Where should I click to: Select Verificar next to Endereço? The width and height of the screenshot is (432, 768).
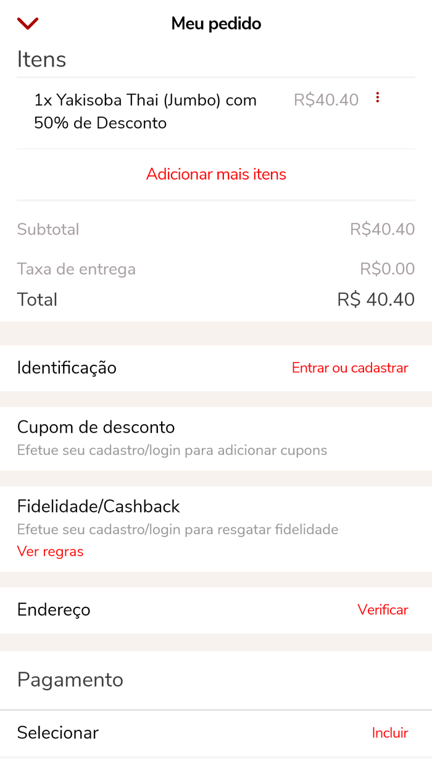coord(383,609)
